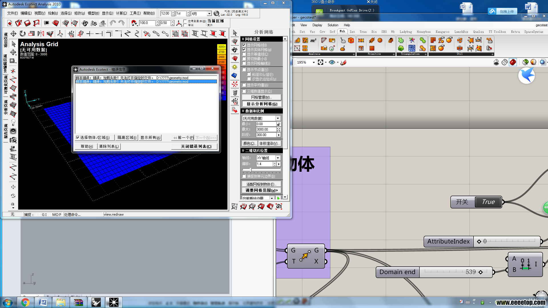548x308 pixels.
Task: Open the sun Shadow settings panel icon
Action: [x=235, y=67]
